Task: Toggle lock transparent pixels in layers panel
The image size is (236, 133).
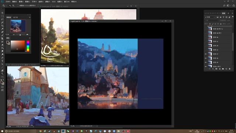Action: 210,24
